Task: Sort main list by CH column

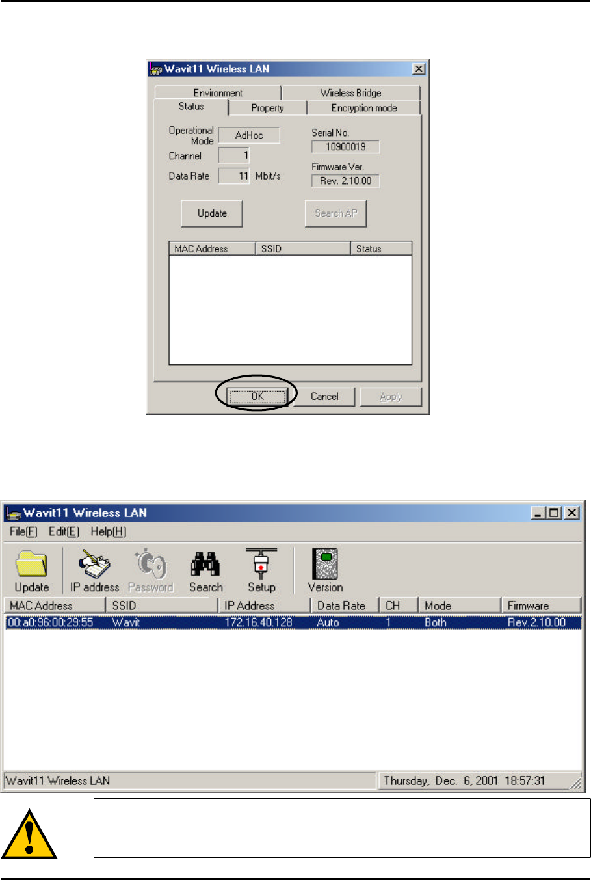Action: 399,606
